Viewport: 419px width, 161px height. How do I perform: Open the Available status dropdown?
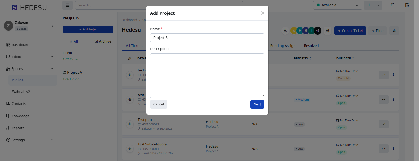337,5
